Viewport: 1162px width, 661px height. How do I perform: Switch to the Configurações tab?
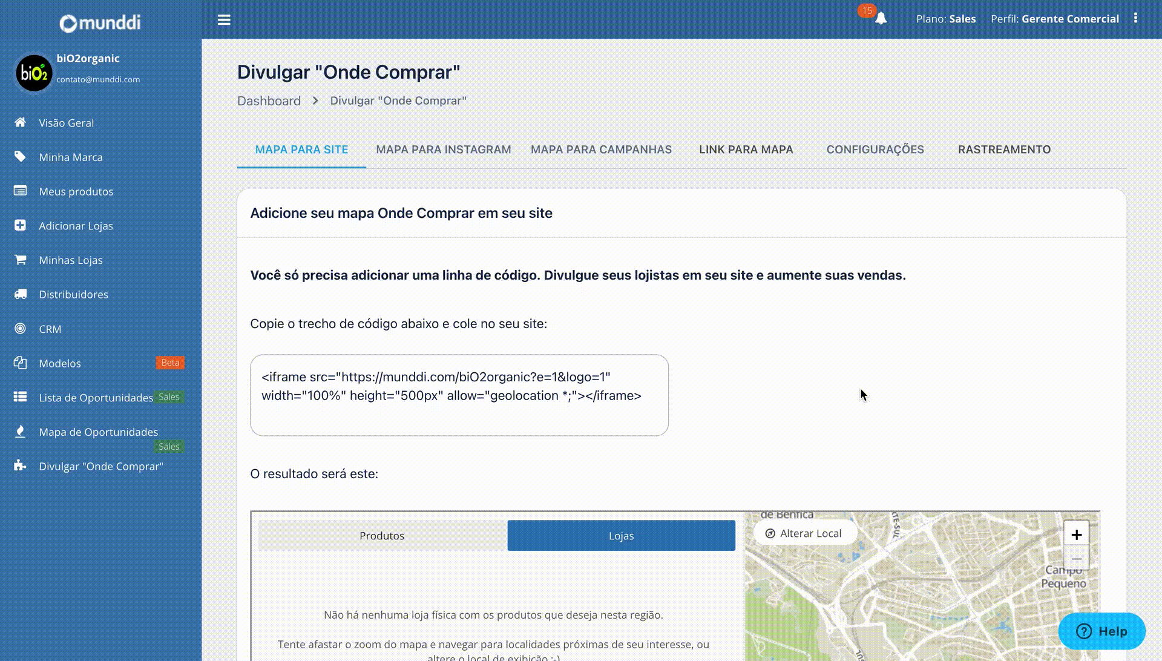[x=875, y=150]
